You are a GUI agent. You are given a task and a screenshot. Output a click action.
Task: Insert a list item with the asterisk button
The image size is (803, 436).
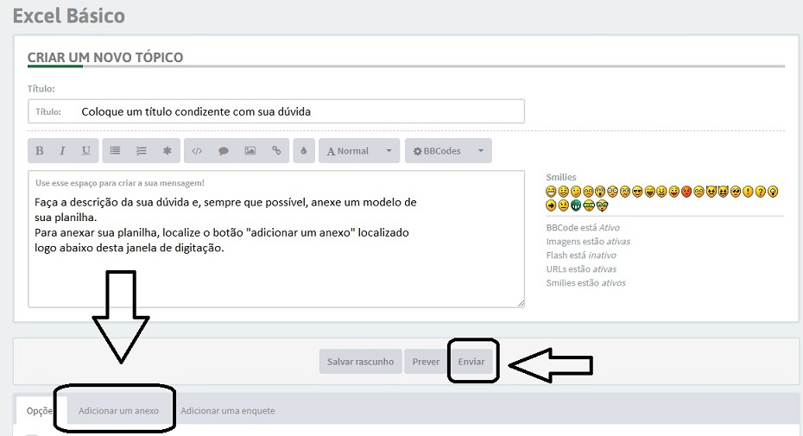pyautogui.click(x=167, y=150)
